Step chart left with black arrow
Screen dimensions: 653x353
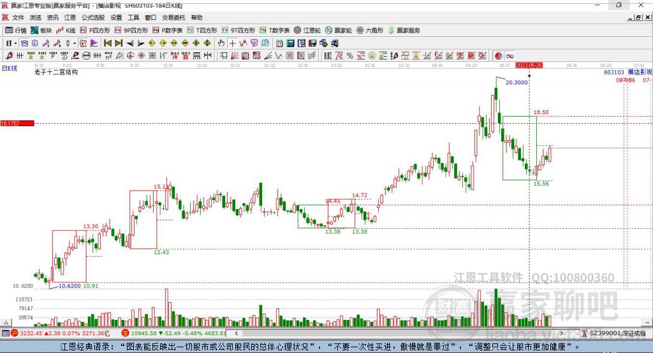tap(130, 43)
